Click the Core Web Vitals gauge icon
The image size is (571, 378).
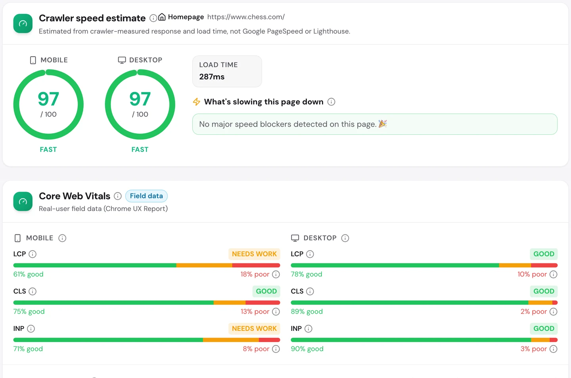pyautogui.click(x=23, y=201)
